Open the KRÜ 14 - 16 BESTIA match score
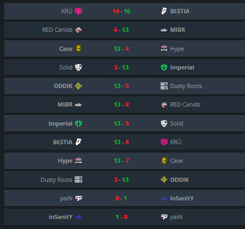The width and height of the screenshot is (245, 229). (x=121, y=11)
